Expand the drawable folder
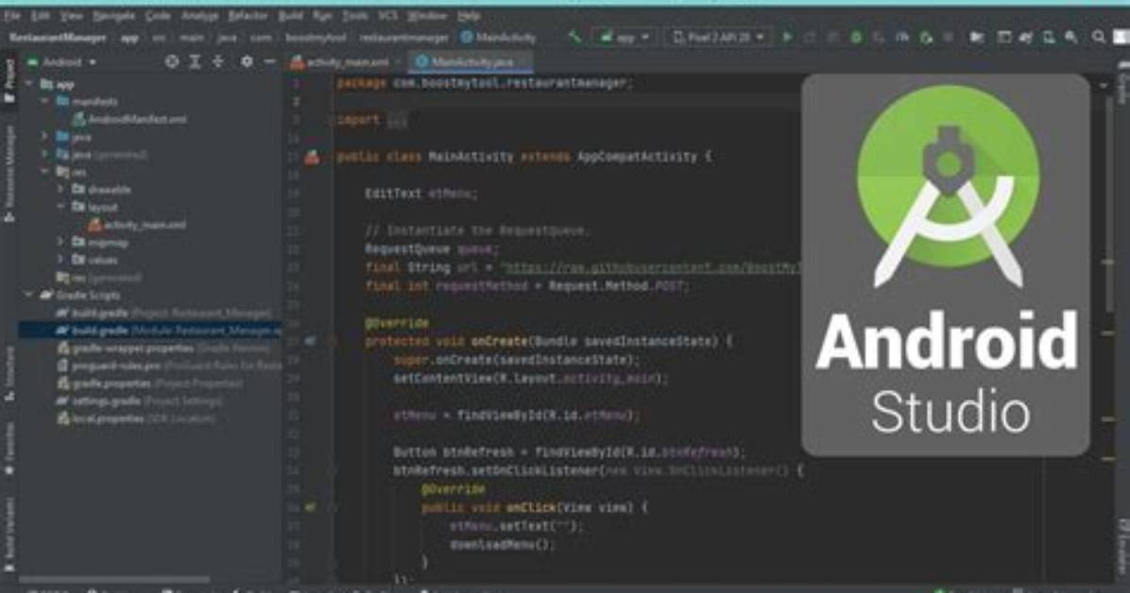 [x=60, y=190]
